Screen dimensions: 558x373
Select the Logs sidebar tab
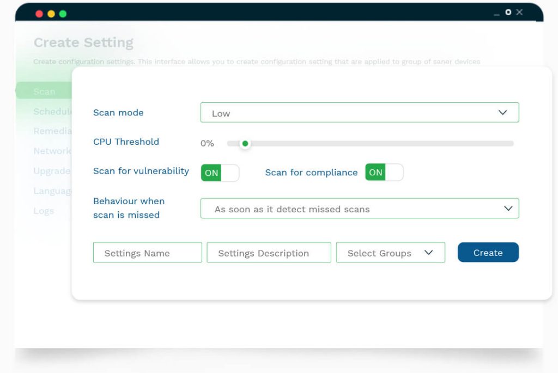click(44, 211)
